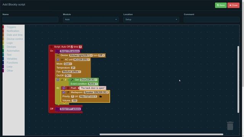Open the Fan Medium airflow dropdown

71,72
